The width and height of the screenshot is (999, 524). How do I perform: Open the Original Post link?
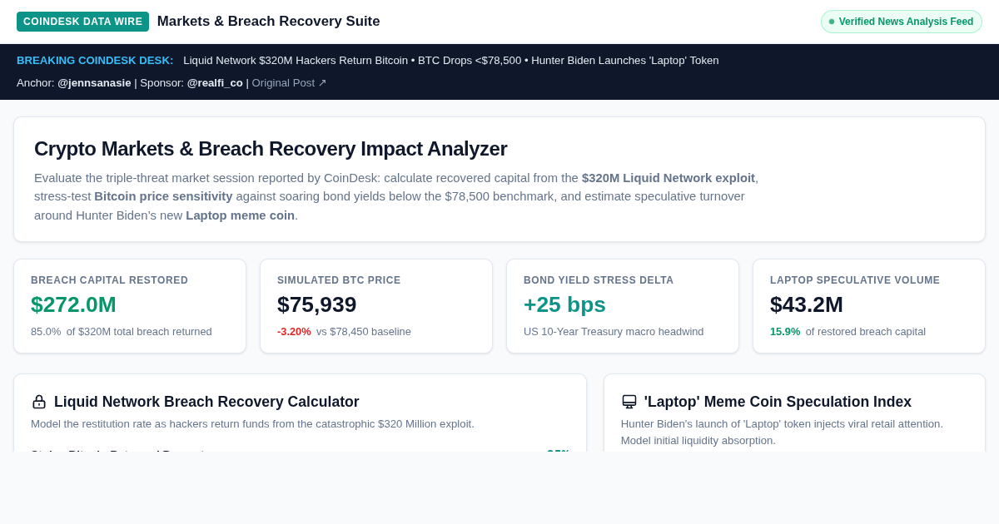point(289,83)
